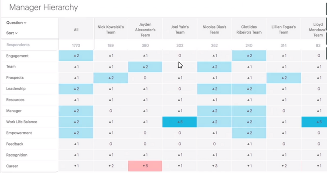This screenshot has height=173, width=327.
Task: Open the Work Life Balance row
Action: click(22, 122)
